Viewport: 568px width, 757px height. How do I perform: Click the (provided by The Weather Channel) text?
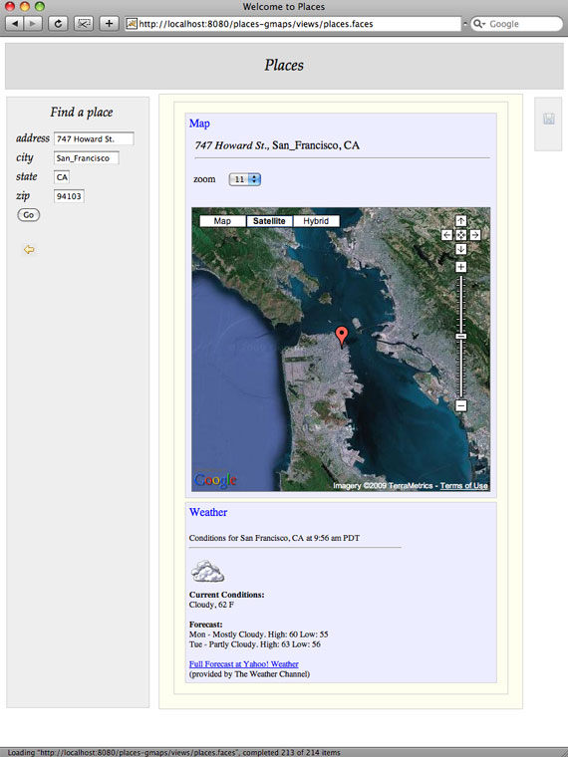[x=249, y=674]
